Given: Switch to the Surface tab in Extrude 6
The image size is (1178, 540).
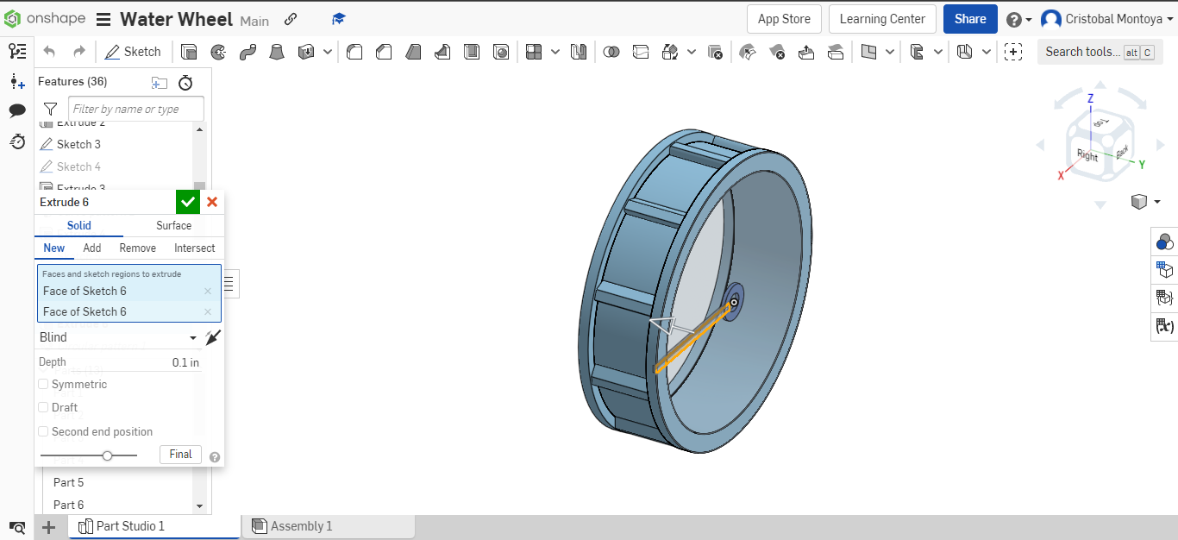Looking at the screenshot, I should pos(172,225).
